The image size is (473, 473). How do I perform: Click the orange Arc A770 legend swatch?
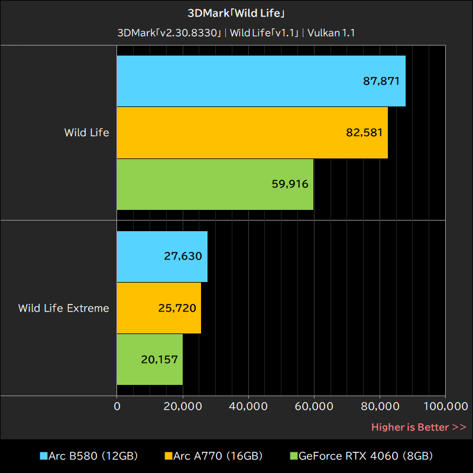coord(169,456)
